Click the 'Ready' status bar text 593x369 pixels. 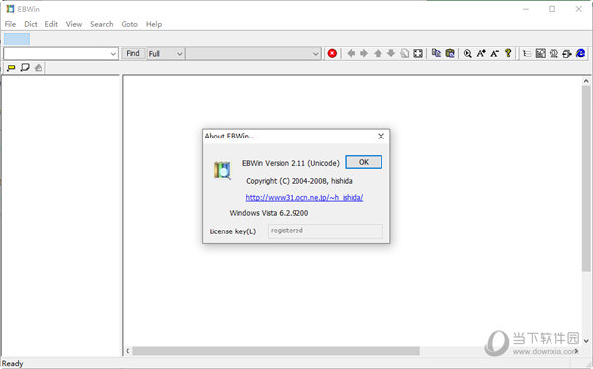12,363
